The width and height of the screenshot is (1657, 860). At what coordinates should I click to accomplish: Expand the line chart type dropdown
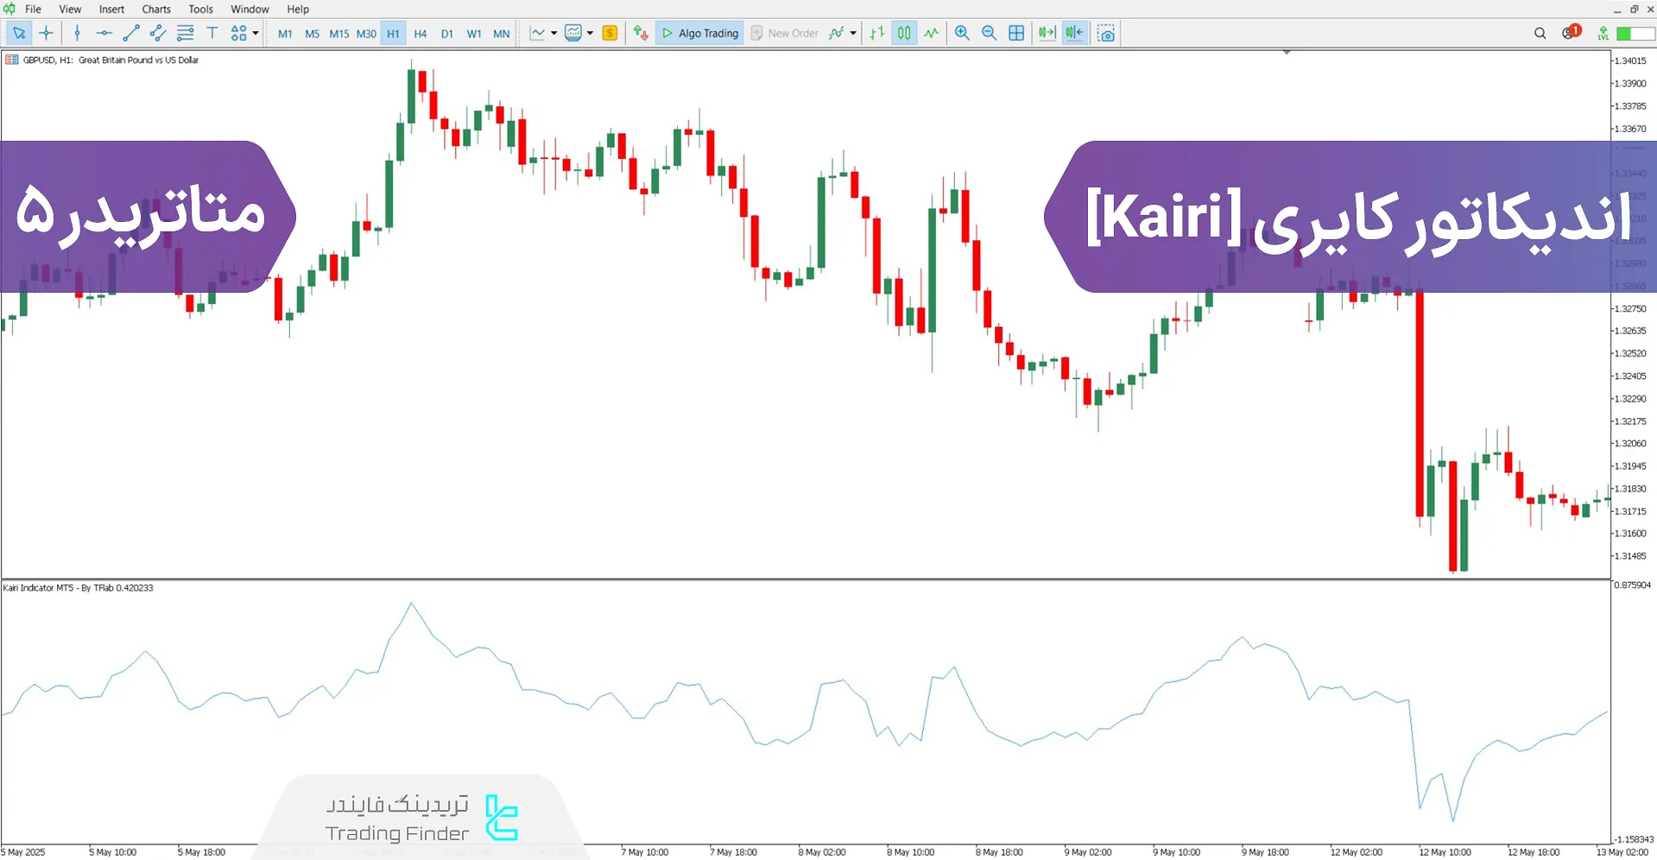click(x=553, y=33)
